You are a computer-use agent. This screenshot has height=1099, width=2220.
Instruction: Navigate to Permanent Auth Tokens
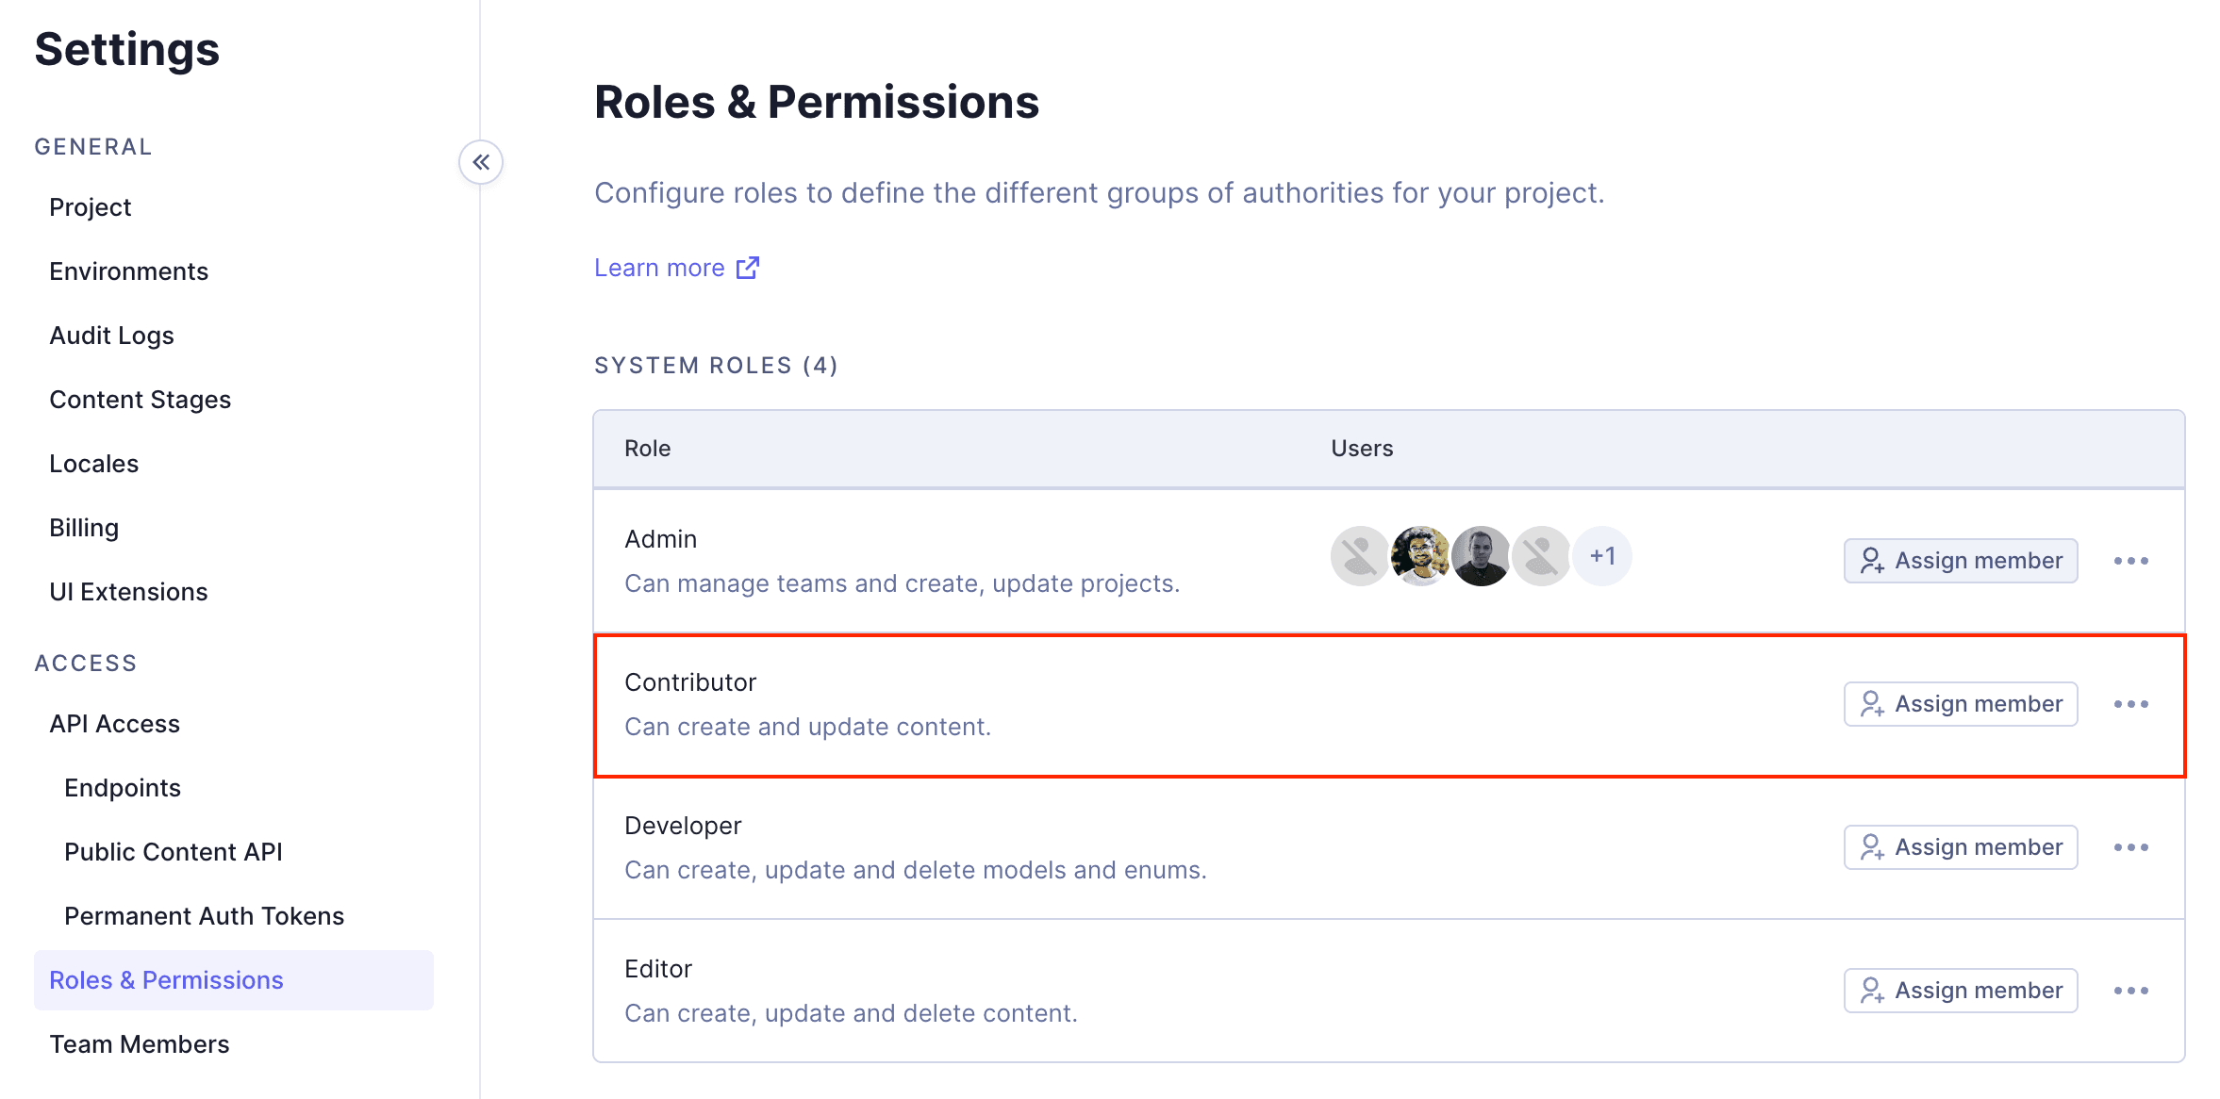point(204,916)
